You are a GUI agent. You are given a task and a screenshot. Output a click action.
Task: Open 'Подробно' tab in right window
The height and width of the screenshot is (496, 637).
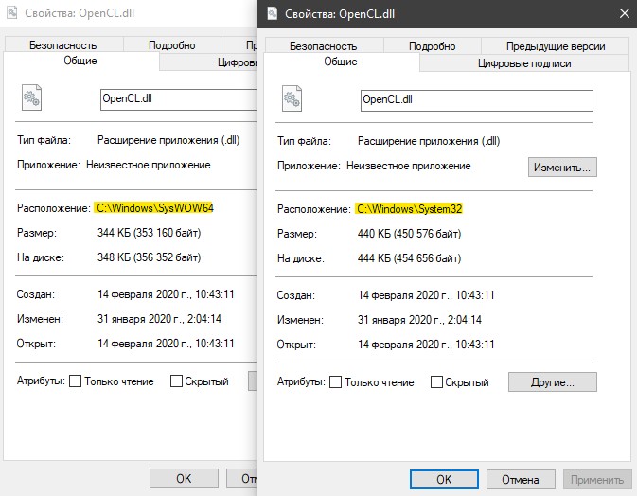(x=432, y=46)
